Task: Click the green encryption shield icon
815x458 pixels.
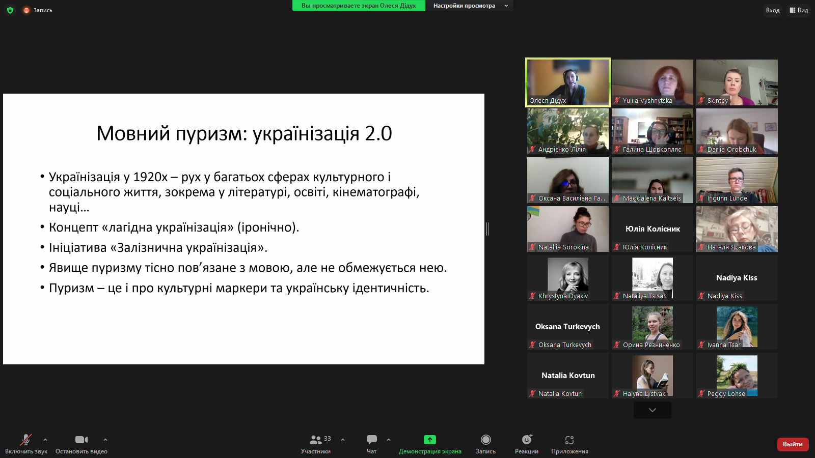Action: click(x=10, y=10)
